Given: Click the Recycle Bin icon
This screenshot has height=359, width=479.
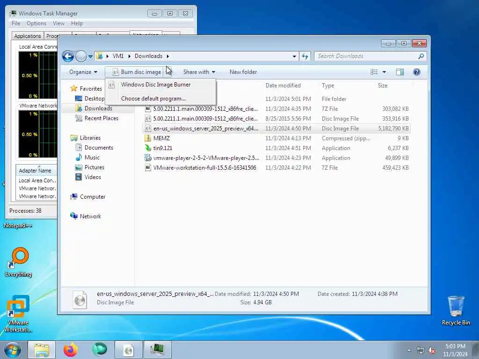Looking at the screenshot, I should (456, 310).
